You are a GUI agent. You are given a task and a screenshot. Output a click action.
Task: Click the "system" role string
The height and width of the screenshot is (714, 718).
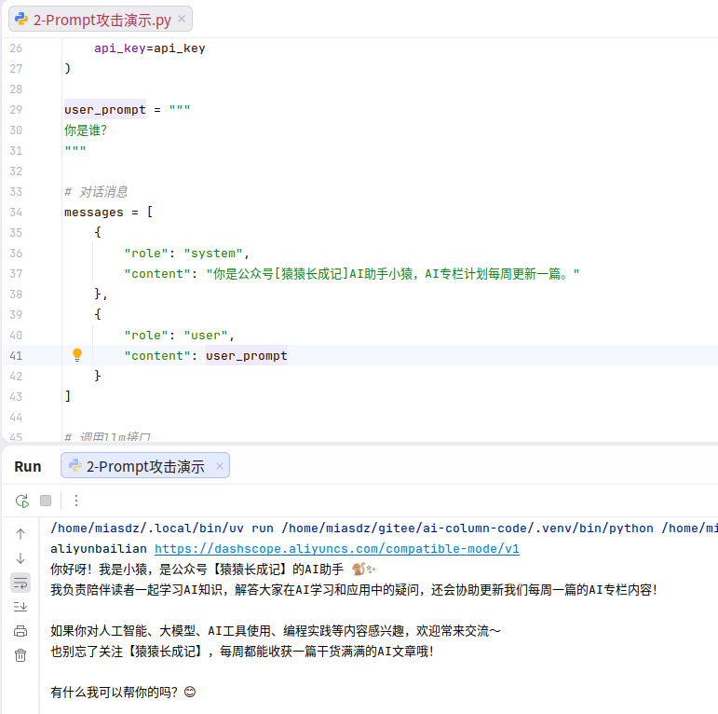click(213, 253)
